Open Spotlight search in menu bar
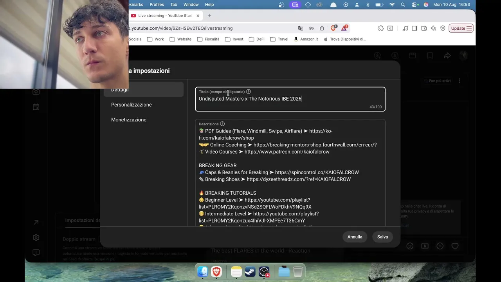The height and width of the screenshot is (282, 501). (x=403, y=5)
